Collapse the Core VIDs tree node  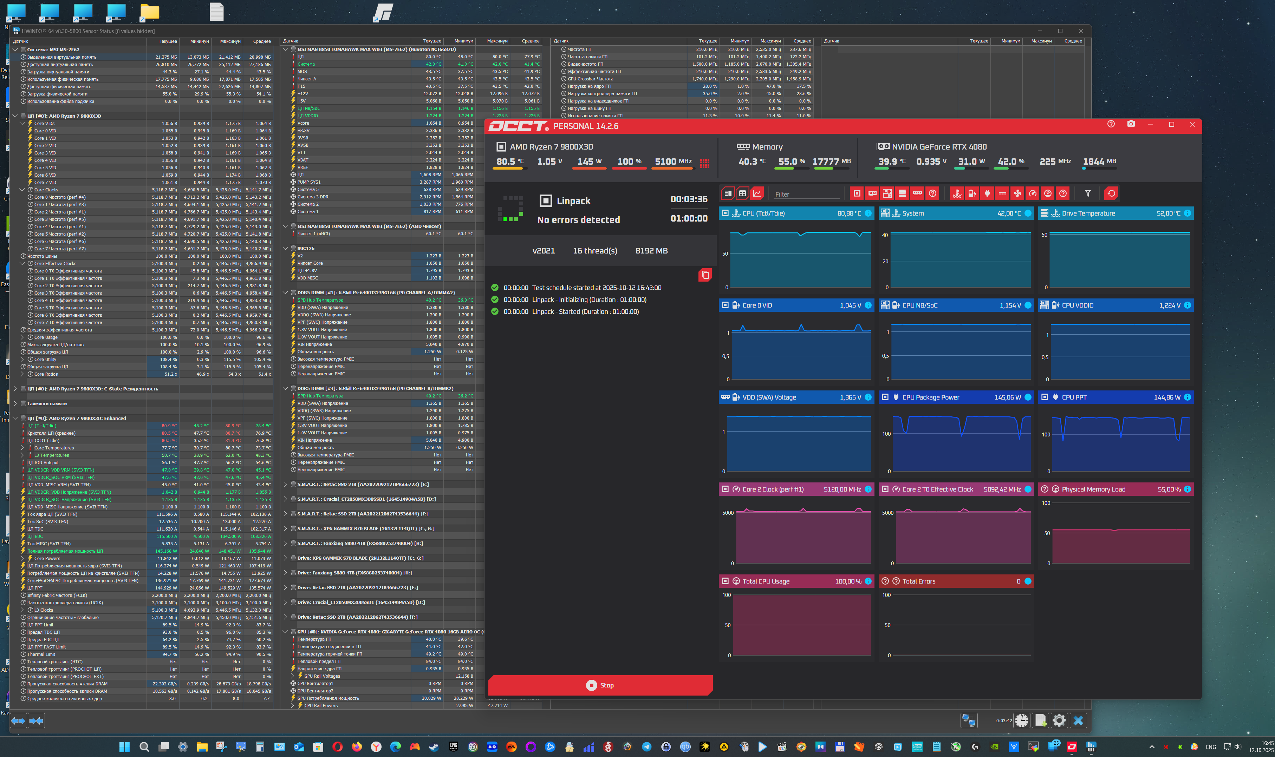tap(22, 124)
